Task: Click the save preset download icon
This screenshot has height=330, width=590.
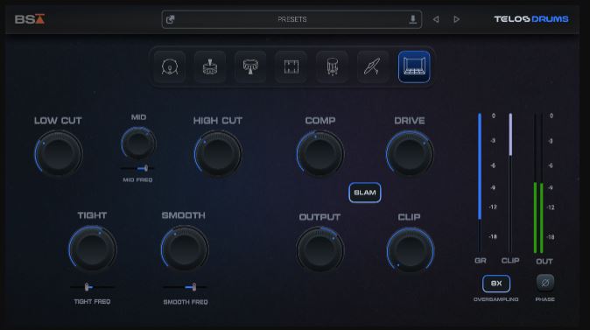Action: [x=413, y=19]
